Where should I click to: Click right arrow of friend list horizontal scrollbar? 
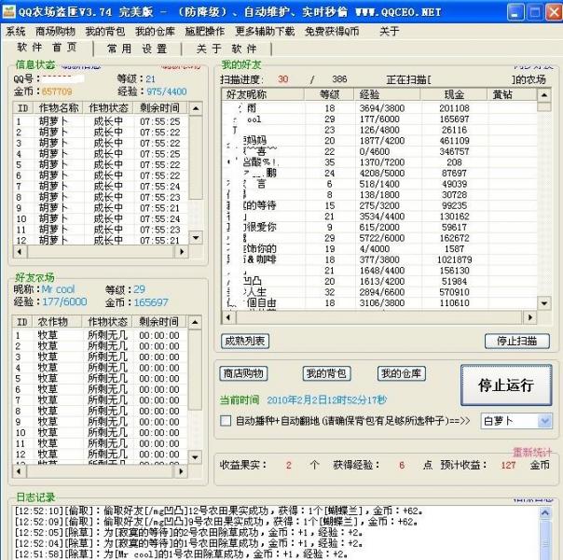pos(530,317)
